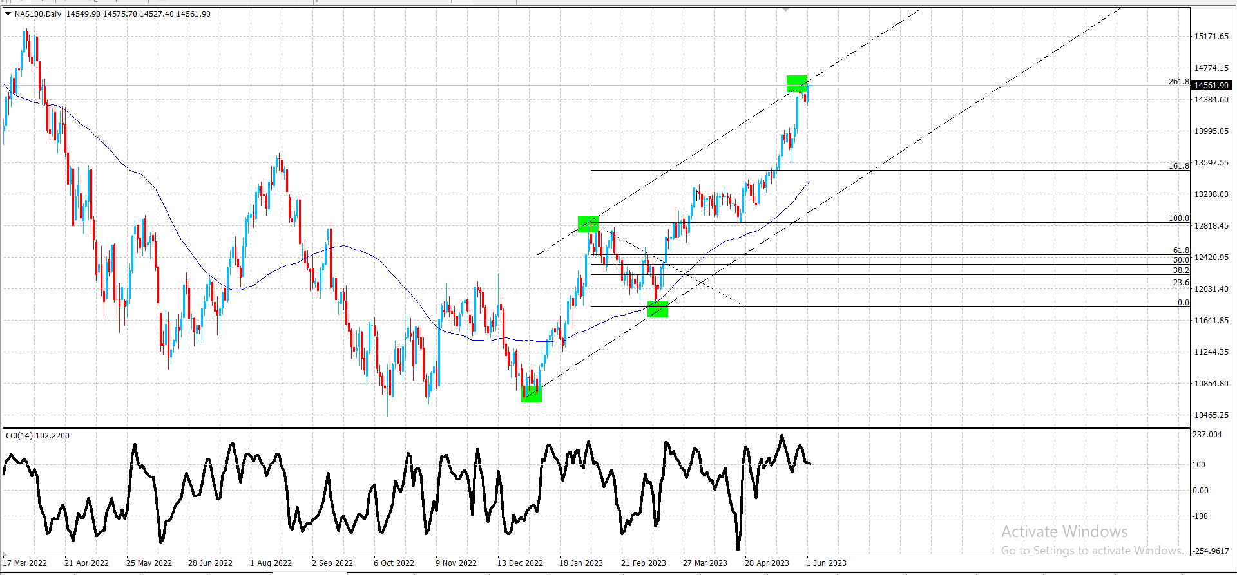Click the 15171.65 value on the price scale
1237x575 pixels.
click(1211, 37)
